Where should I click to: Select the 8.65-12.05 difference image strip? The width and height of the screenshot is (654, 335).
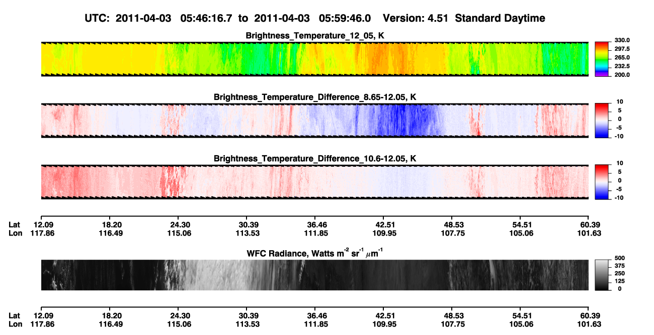coord(314,121)
